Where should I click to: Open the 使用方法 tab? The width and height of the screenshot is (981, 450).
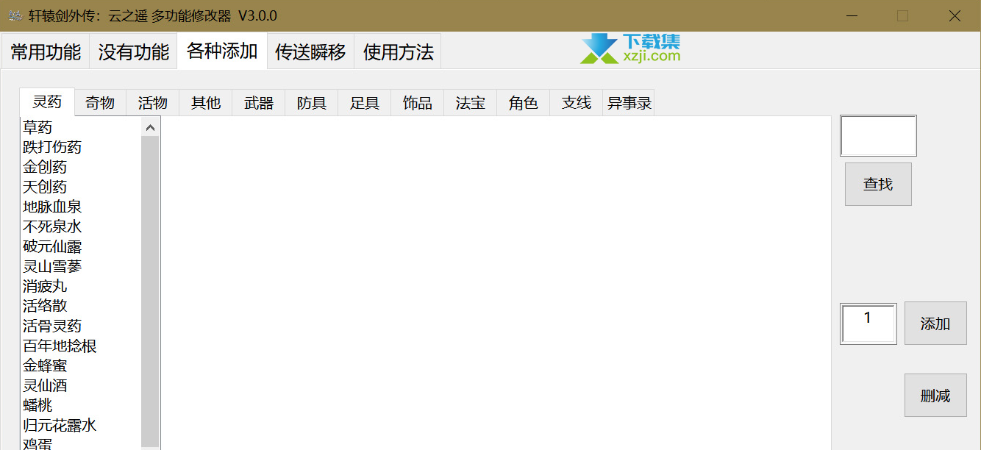coord(398,51)
